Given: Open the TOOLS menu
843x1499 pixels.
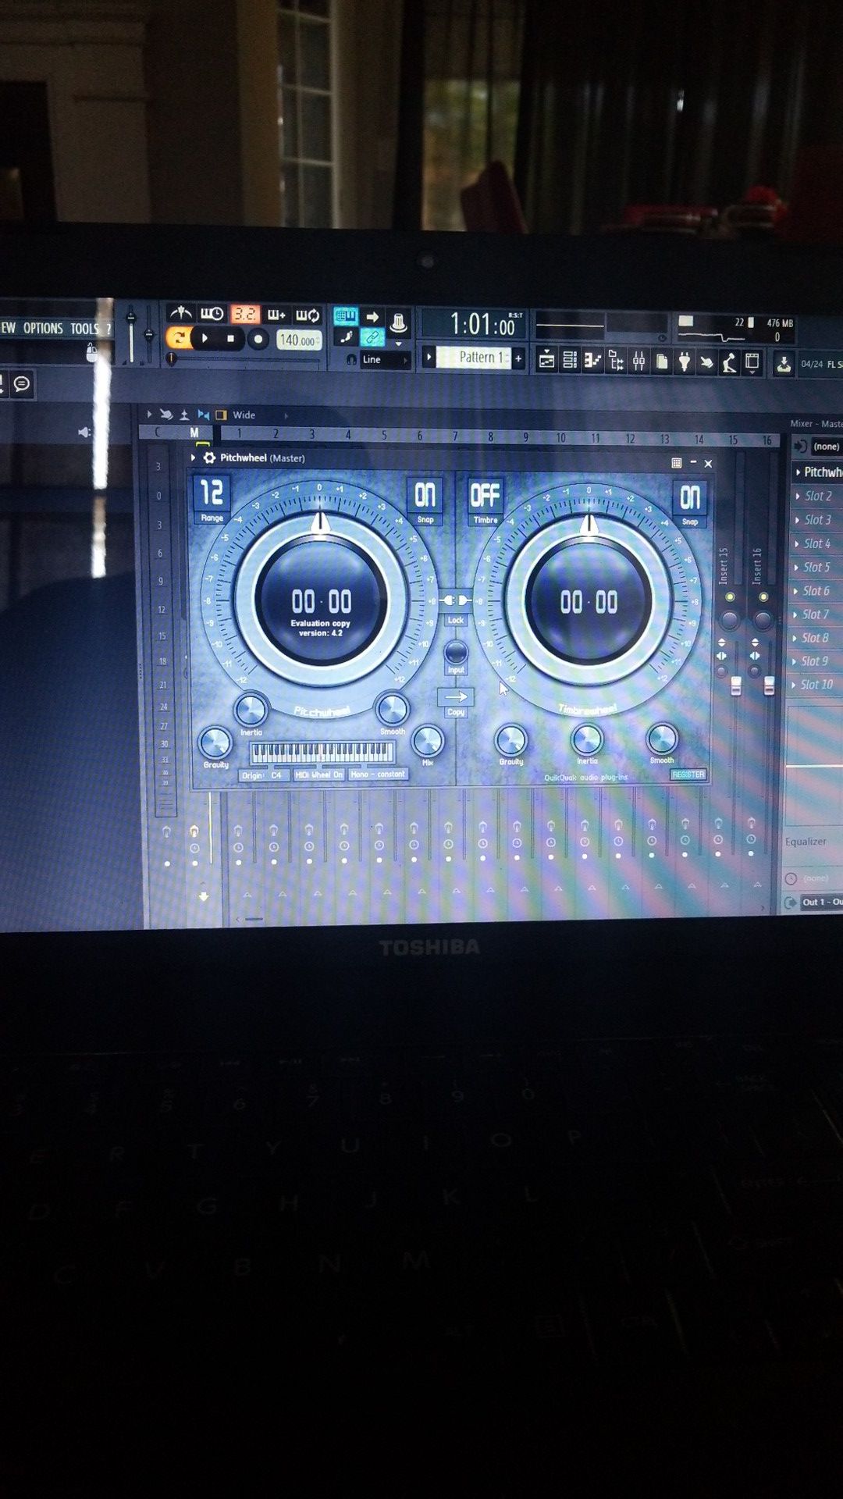Looking at the screenshot, I should coord(84,329).
